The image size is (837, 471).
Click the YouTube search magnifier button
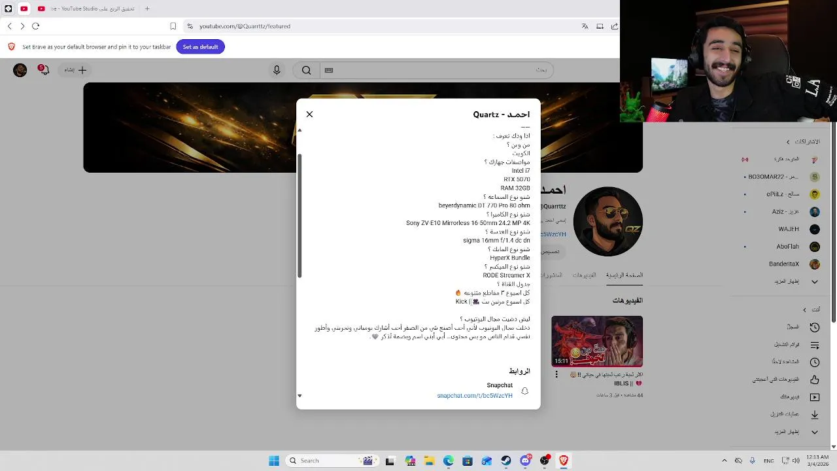pos(306,70)
